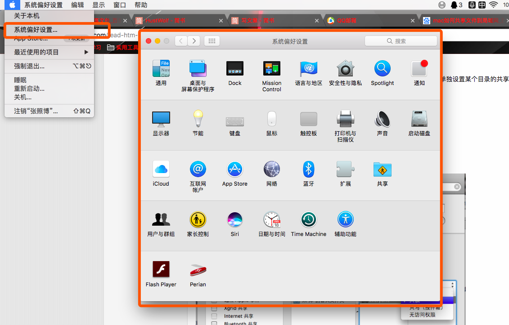Open iCloud preferences pane

(x=161, y=174)
